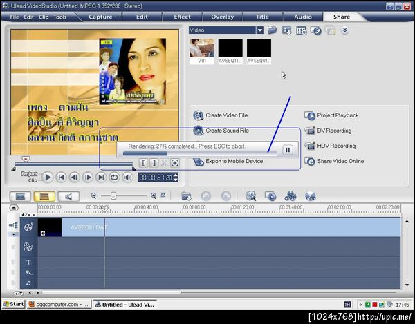This screenshot has width=415, height=324.
Task: Click Export to Mobile Device
Action: coord(228,161)
